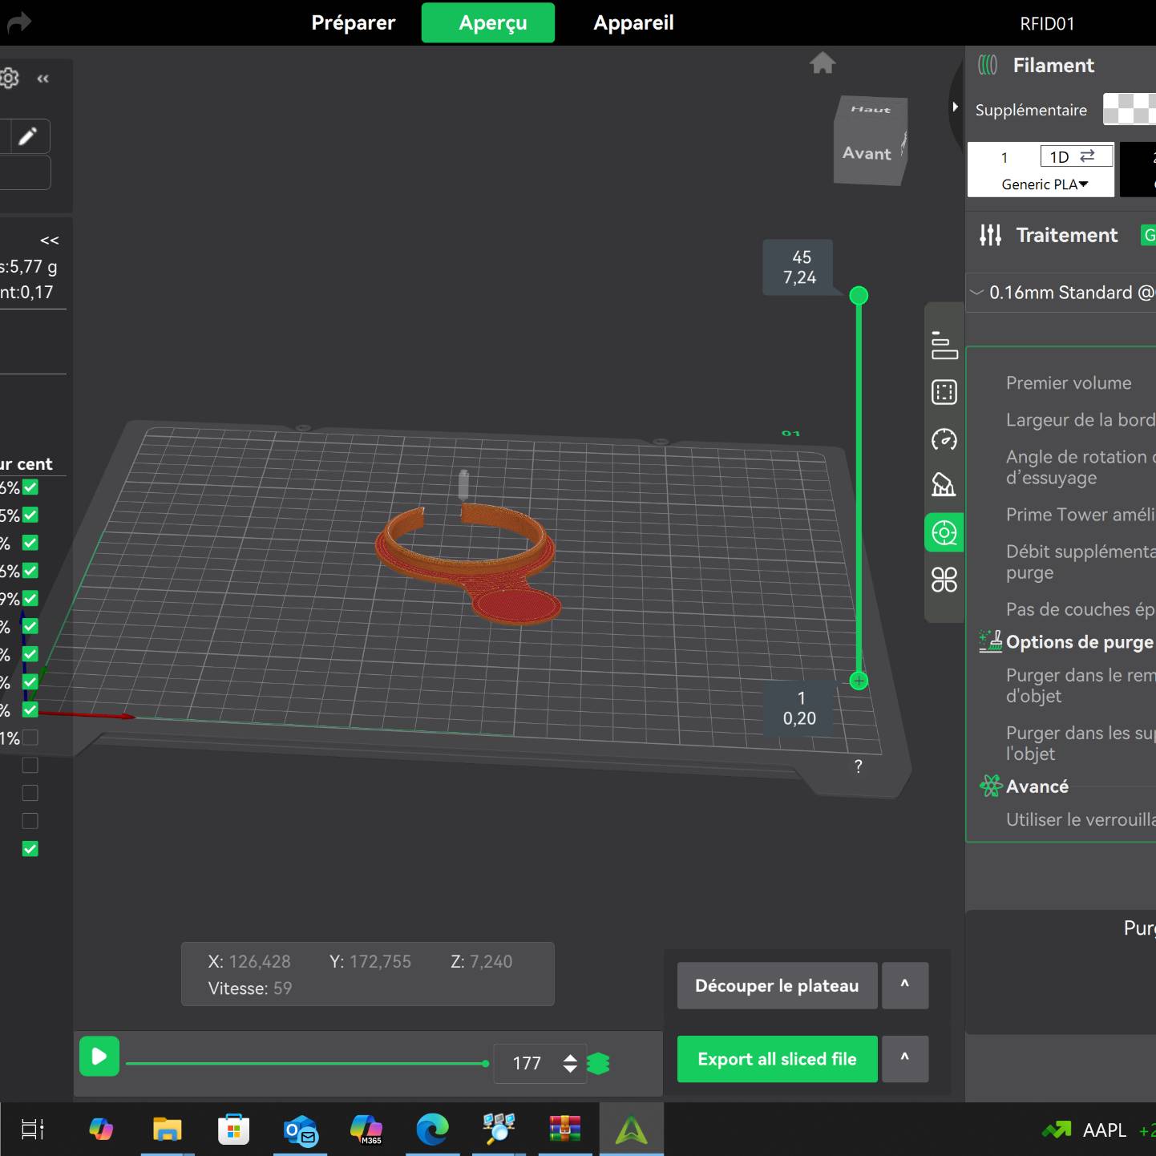
Task: Expand the 0.16mm Standard process preset
Action: click(1060, 293)
